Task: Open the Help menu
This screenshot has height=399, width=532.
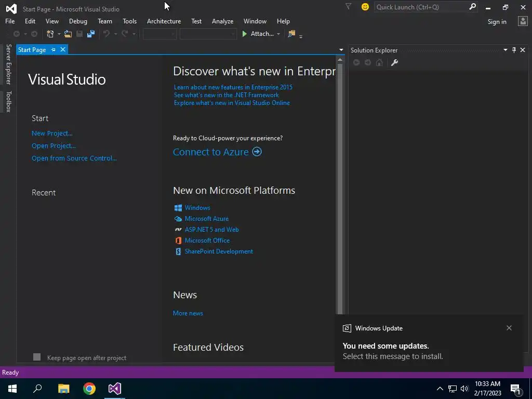Action: click(283, 21)
